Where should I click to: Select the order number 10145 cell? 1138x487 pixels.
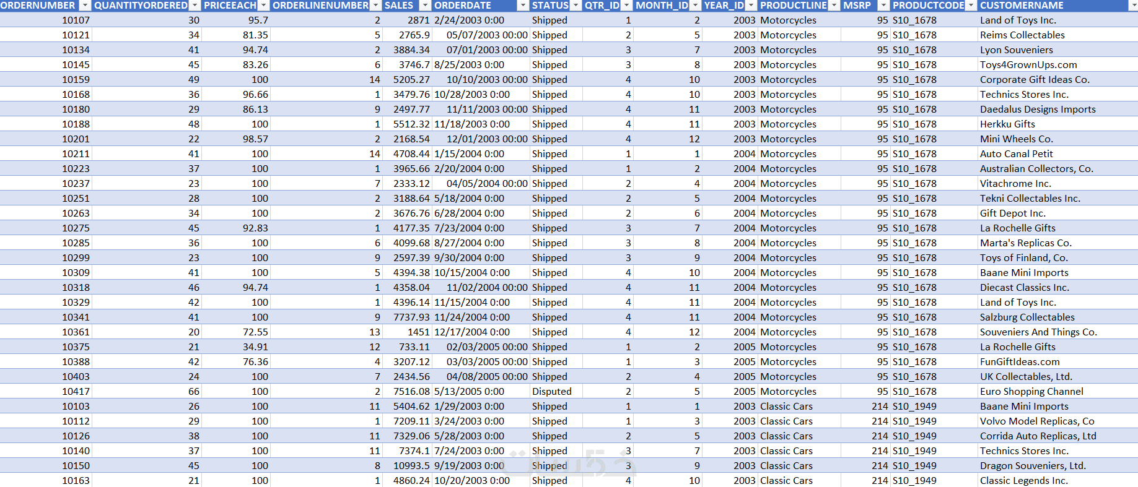[46, 65]
